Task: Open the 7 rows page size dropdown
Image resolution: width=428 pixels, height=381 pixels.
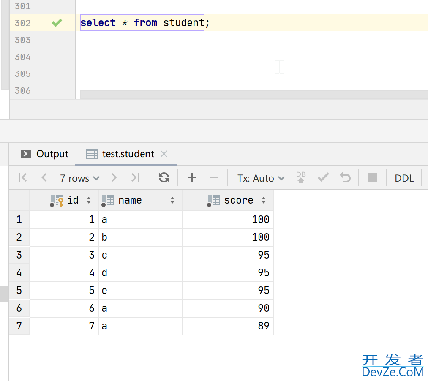Action: pos(79,178)
